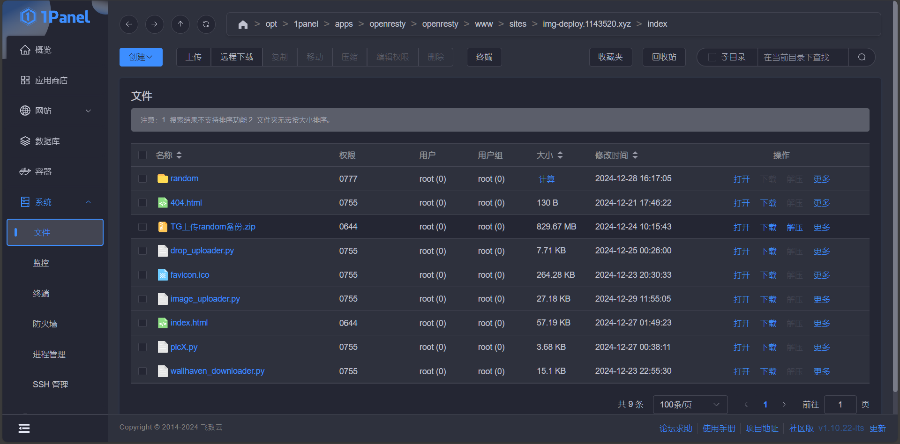Click the wallhaven_downloader.py file icon

click(163, 371)
